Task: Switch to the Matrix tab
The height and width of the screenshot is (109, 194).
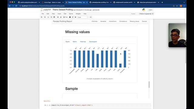Action: [x=75, y=42]
